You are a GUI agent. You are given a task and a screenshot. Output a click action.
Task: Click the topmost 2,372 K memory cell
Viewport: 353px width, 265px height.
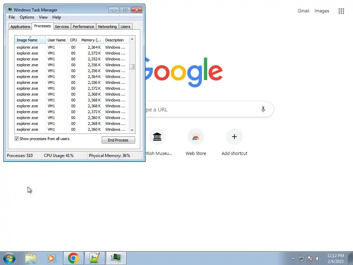[94, 53]
